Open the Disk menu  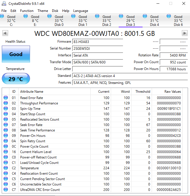coord(55,11)
